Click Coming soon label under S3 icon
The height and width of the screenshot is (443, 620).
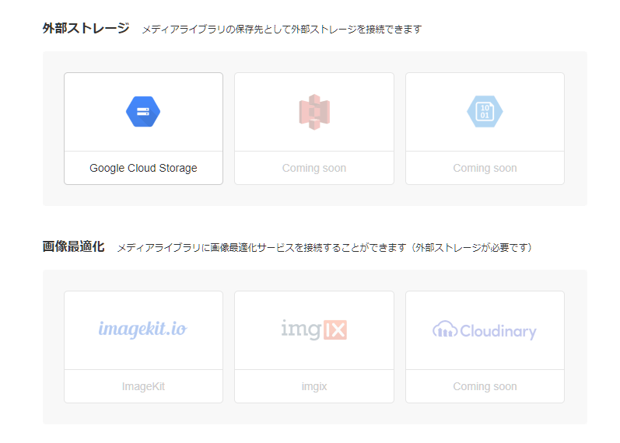pyautogui.click(x=314, y=168)
